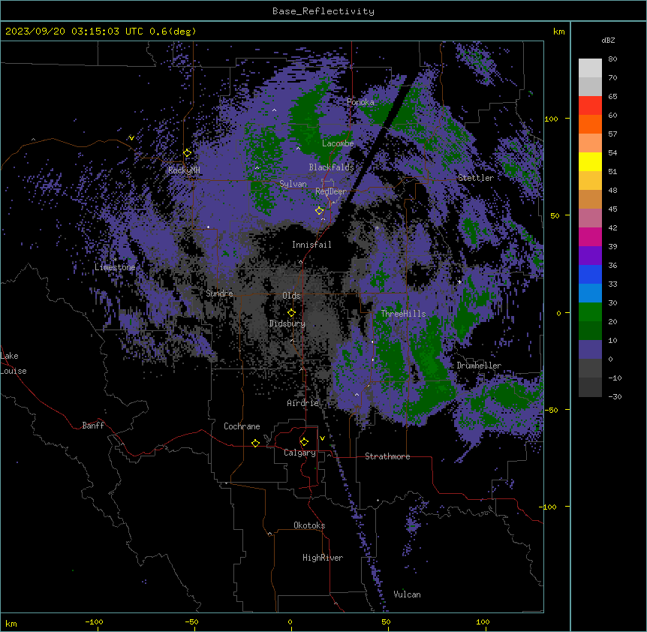Select the yellow marker right of Cochrane
The image size is (647, 632).
255,443
